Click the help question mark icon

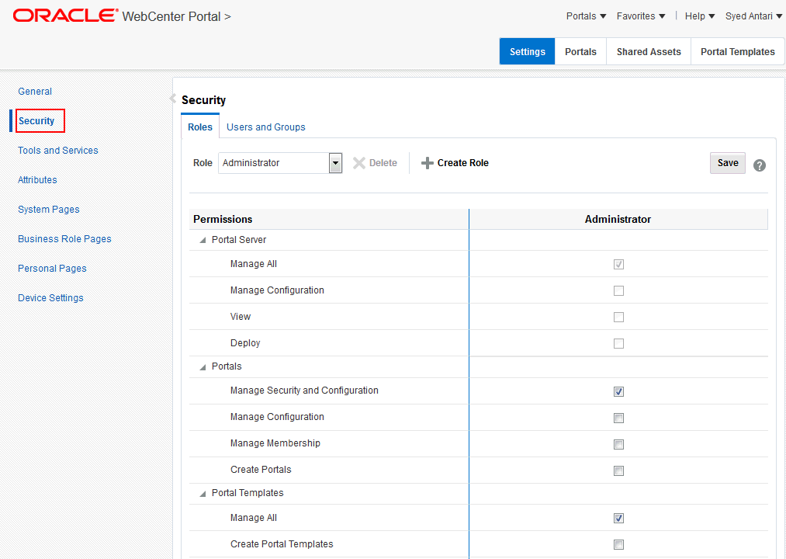coord(760,165)
